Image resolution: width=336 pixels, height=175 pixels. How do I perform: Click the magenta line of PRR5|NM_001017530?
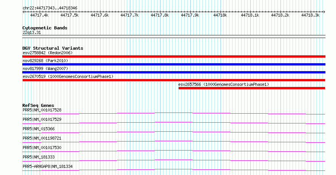174,151
